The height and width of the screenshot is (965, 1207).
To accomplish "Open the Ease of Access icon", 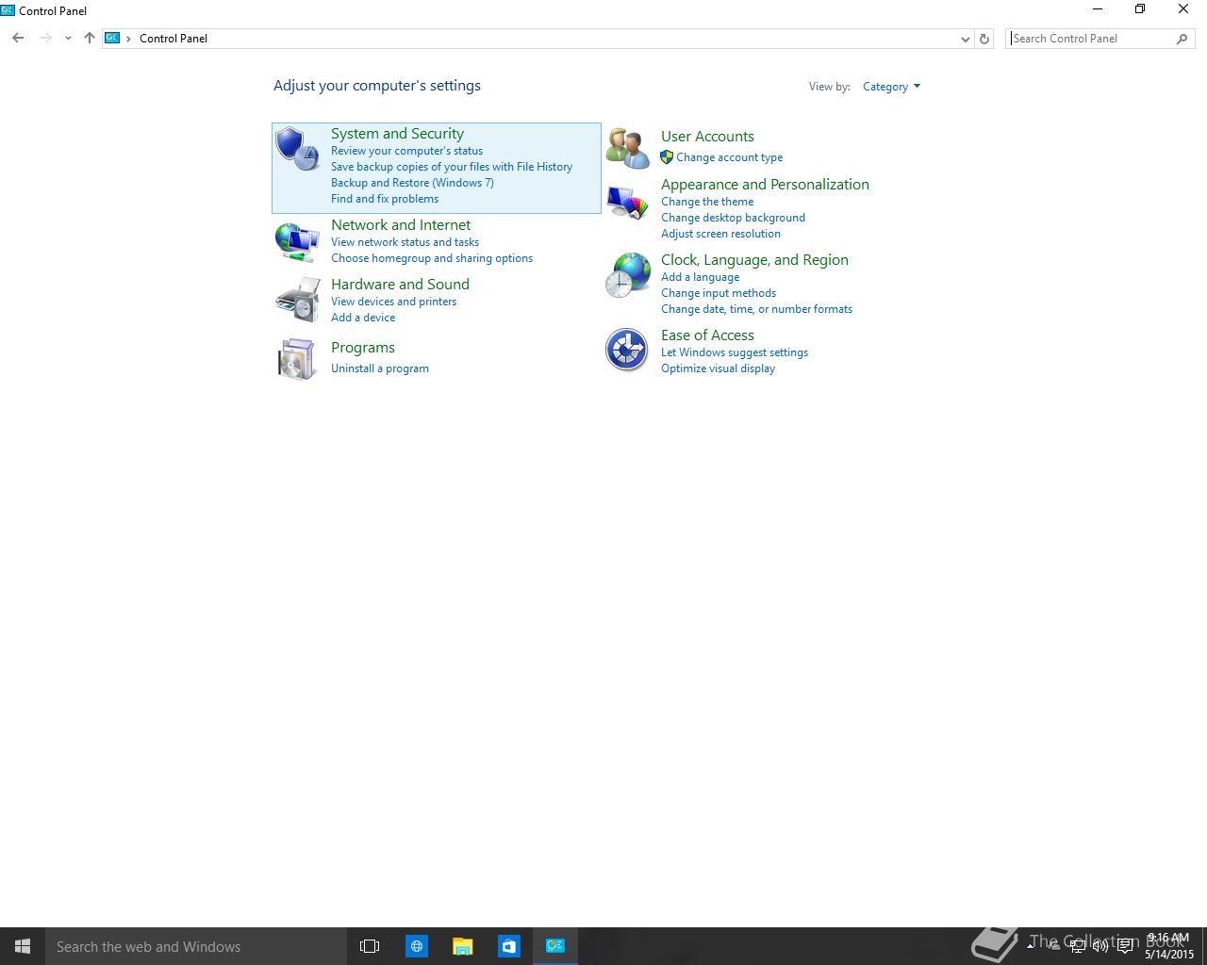I will click(x=627, y=351).
